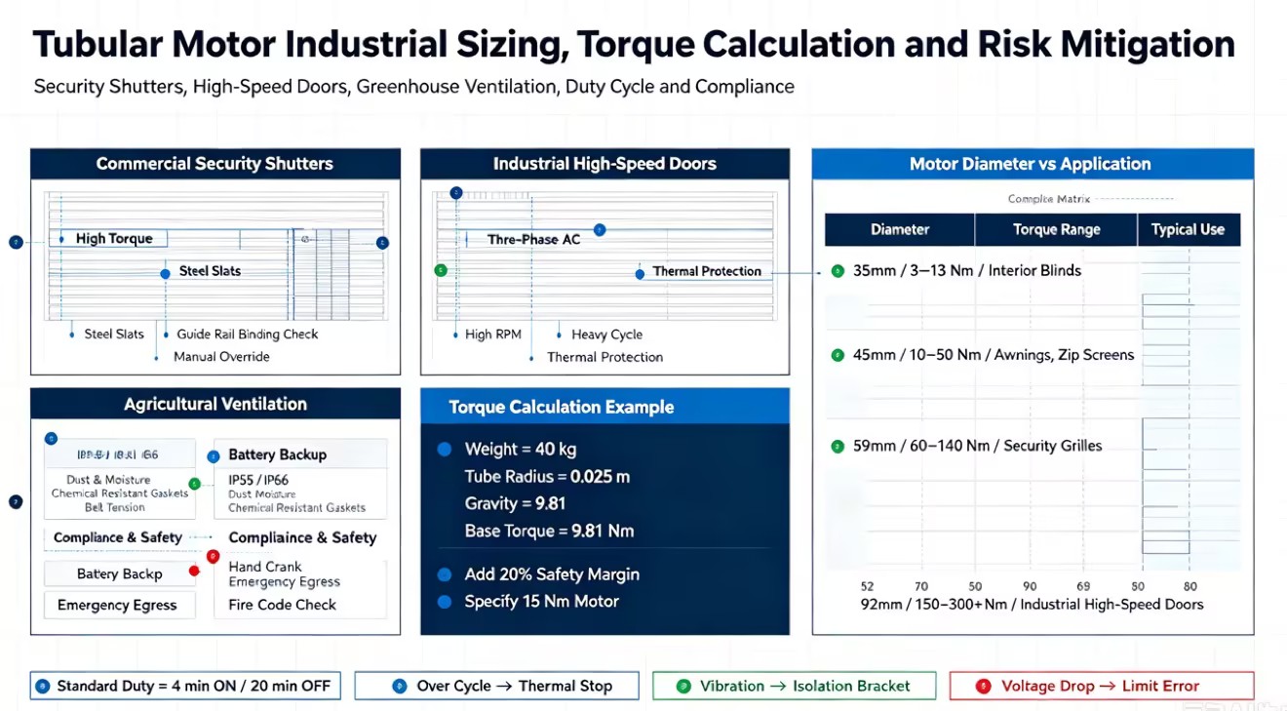Image resolution: width=1287 pixels, height=711 pixels.
Task: Click the "High Torque" label box
Action: (108, 239)
